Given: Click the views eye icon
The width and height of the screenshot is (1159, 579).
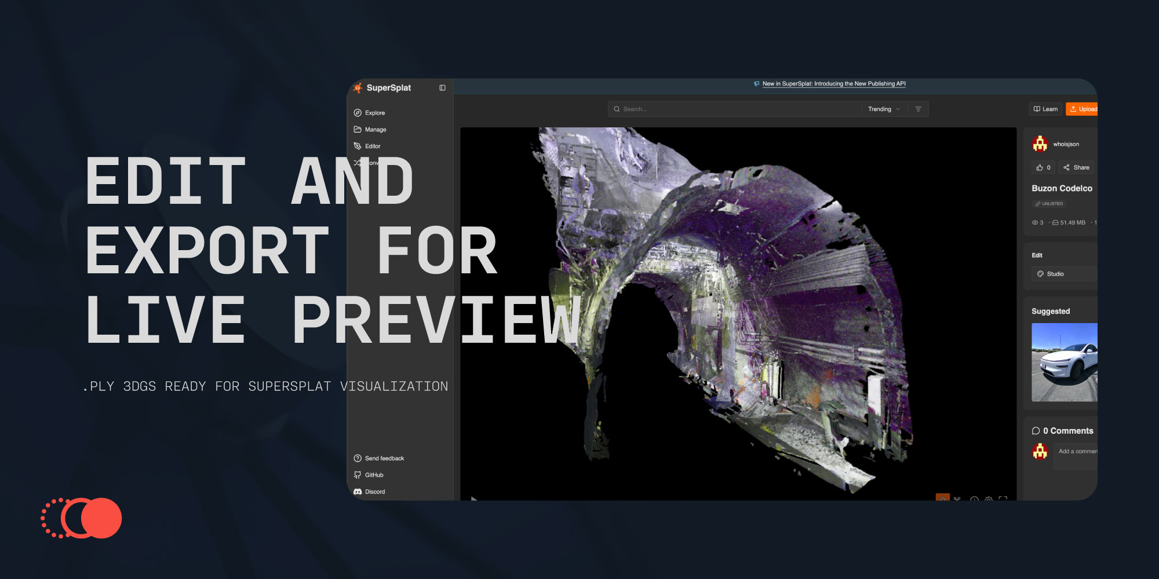Looking at the screenshot, I should click(x=1035, y=223).
